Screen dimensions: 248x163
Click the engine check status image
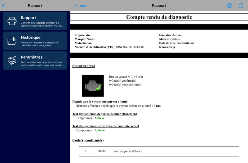tap(93, 86)
